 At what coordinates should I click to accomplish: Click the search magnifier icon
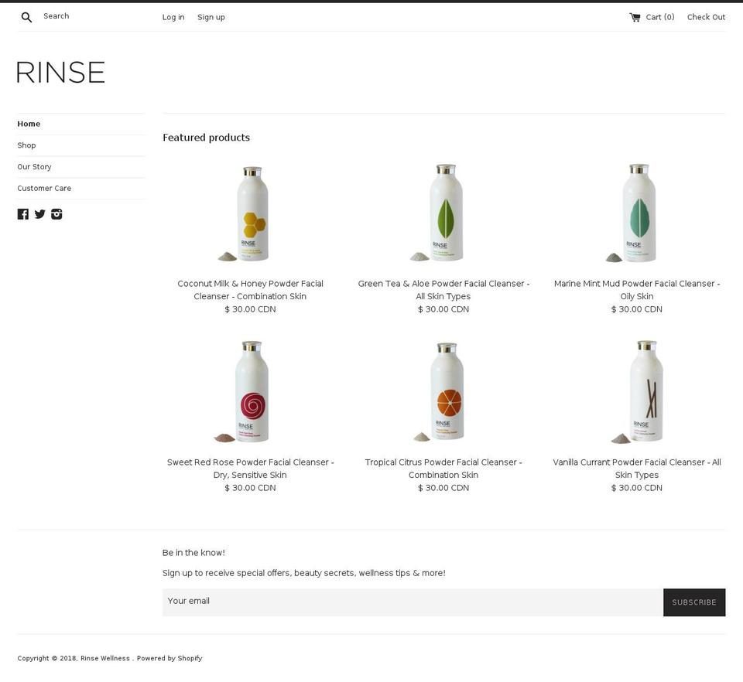26,18
